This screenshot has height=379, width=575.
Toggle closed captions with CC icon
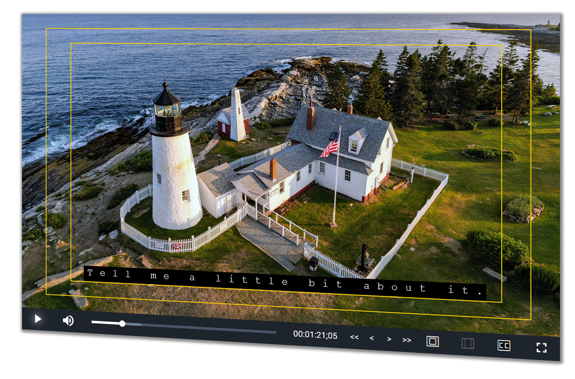tap(503, 345)
